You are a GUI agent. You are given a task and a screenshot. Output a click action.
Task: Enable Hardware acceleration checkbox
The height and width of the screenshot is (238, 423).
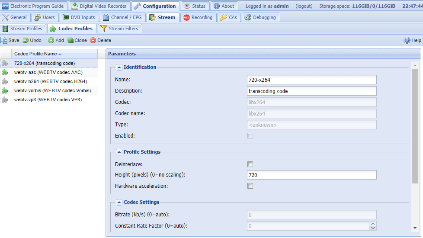point(250,186)
